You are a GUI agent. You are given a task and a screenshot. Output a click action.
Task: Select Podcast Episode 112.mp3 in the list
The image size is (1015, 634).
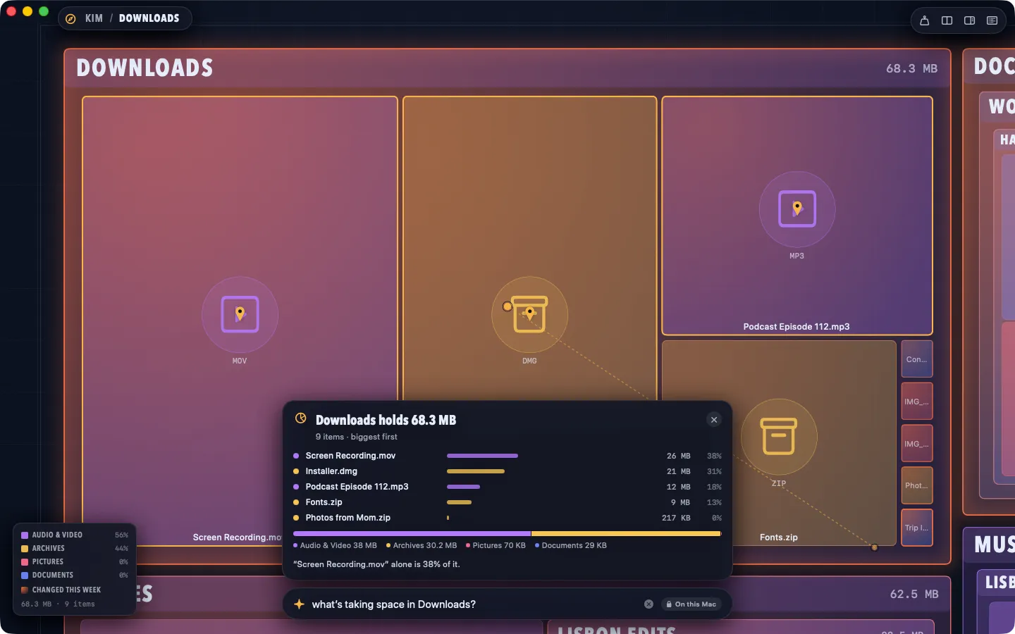508,487
